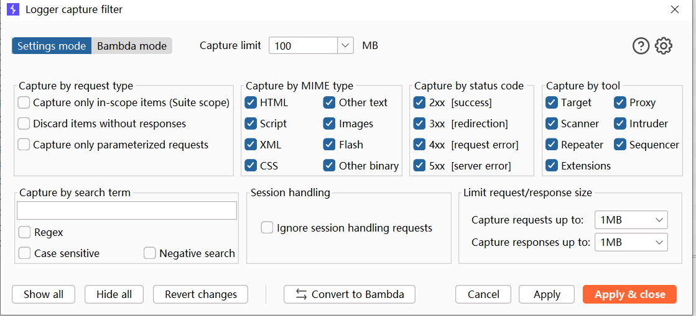This screenshot has height=316, width=696.
Task: Tick the Regex search option
Action: 25,232
